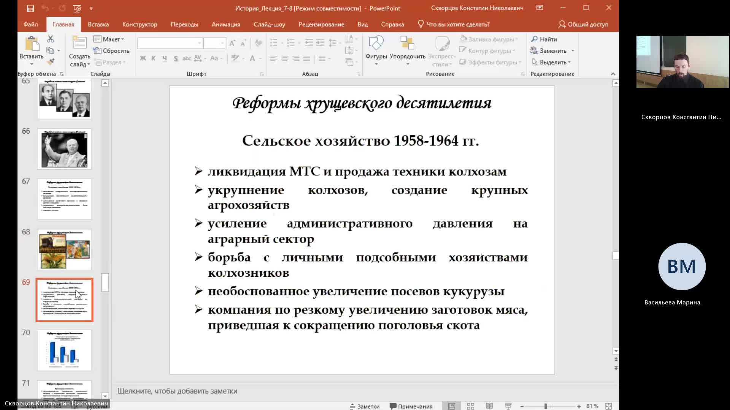
Task: Open Replace dropdown arrow
Action: [x=573, y=51]
